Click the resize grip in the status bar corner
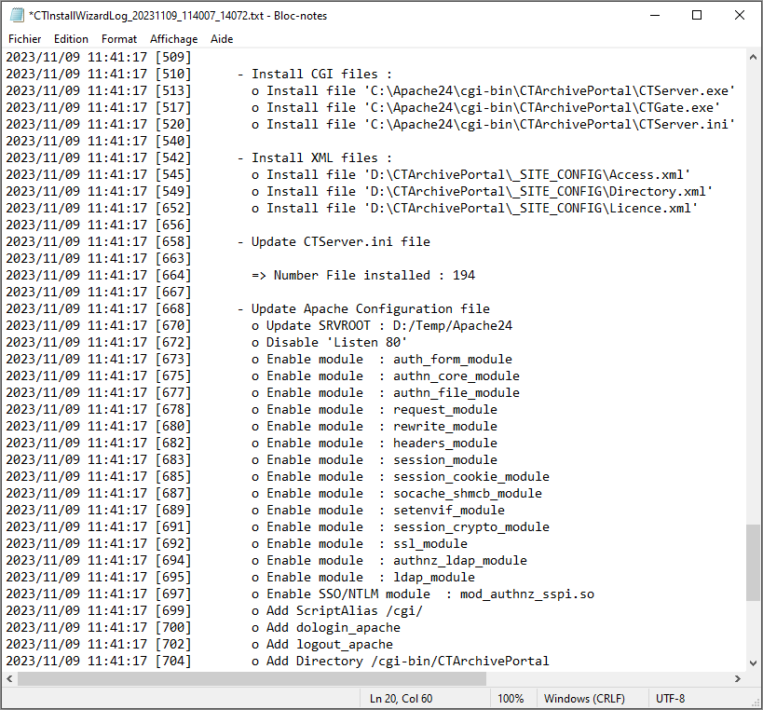Viewport: 763px width, 710px height. click(x=756, y=703)
